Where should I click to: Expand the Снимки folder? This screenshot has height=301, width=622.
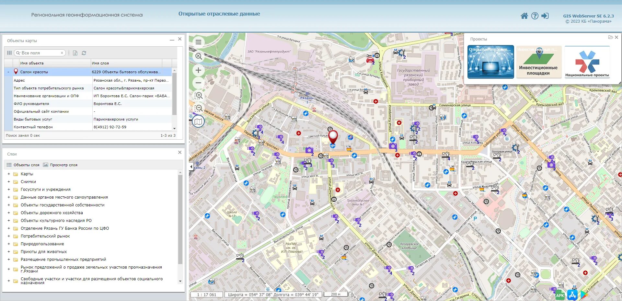[x=9, y=182]
